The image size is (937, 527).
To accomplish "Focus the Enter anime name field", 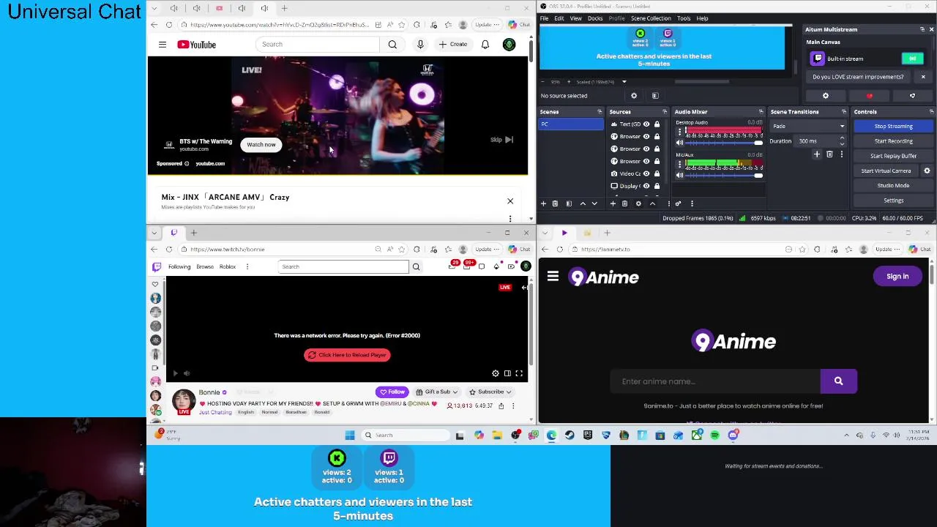I will 715,381.
